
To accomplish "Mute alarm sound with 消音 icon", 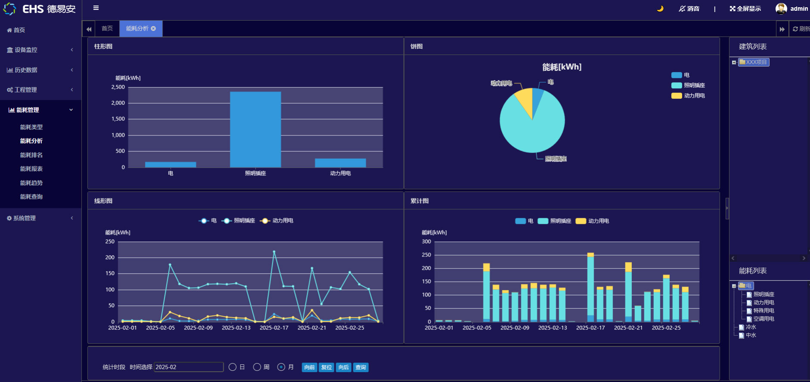I will pyautogui.click(x=689, y=9).
